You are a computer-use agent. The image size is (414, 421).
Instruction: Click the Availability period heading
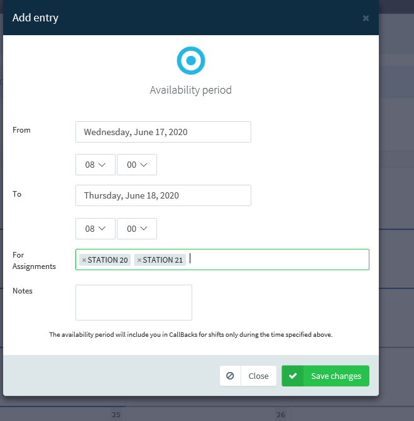[190, 90]
